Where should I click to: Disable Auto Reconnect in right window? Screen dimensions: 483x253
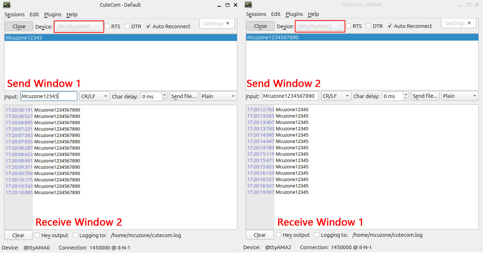point(390,26)
